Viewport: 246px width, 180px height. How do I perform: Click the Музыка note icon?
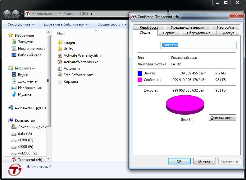[14, 94]
